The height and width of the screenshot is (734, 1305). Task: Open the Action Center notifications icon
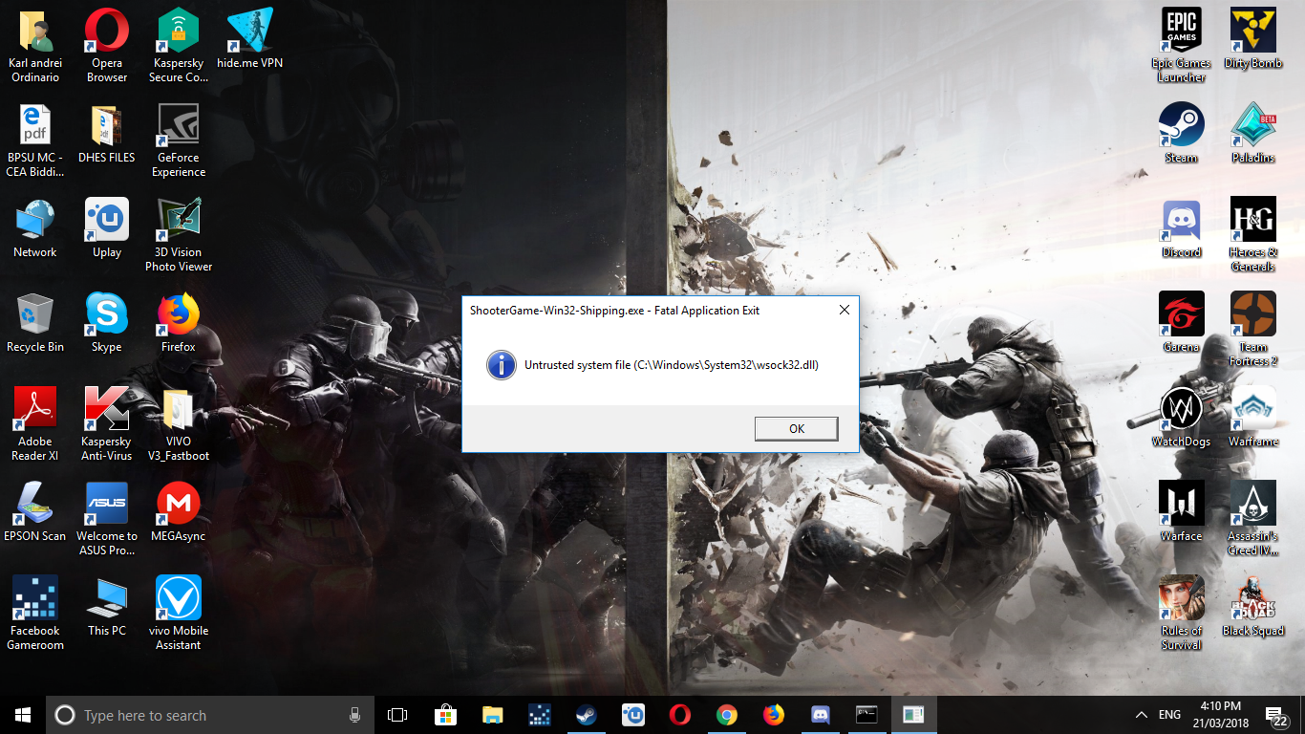(1276, 715)
